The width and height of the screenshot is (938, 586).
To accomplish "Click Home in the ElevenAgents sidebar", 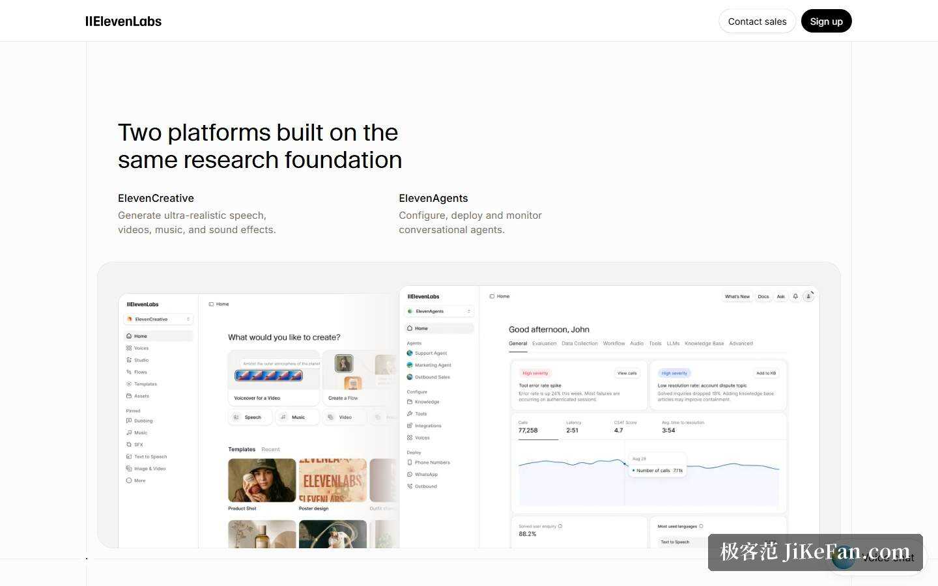I will point(440,328).
